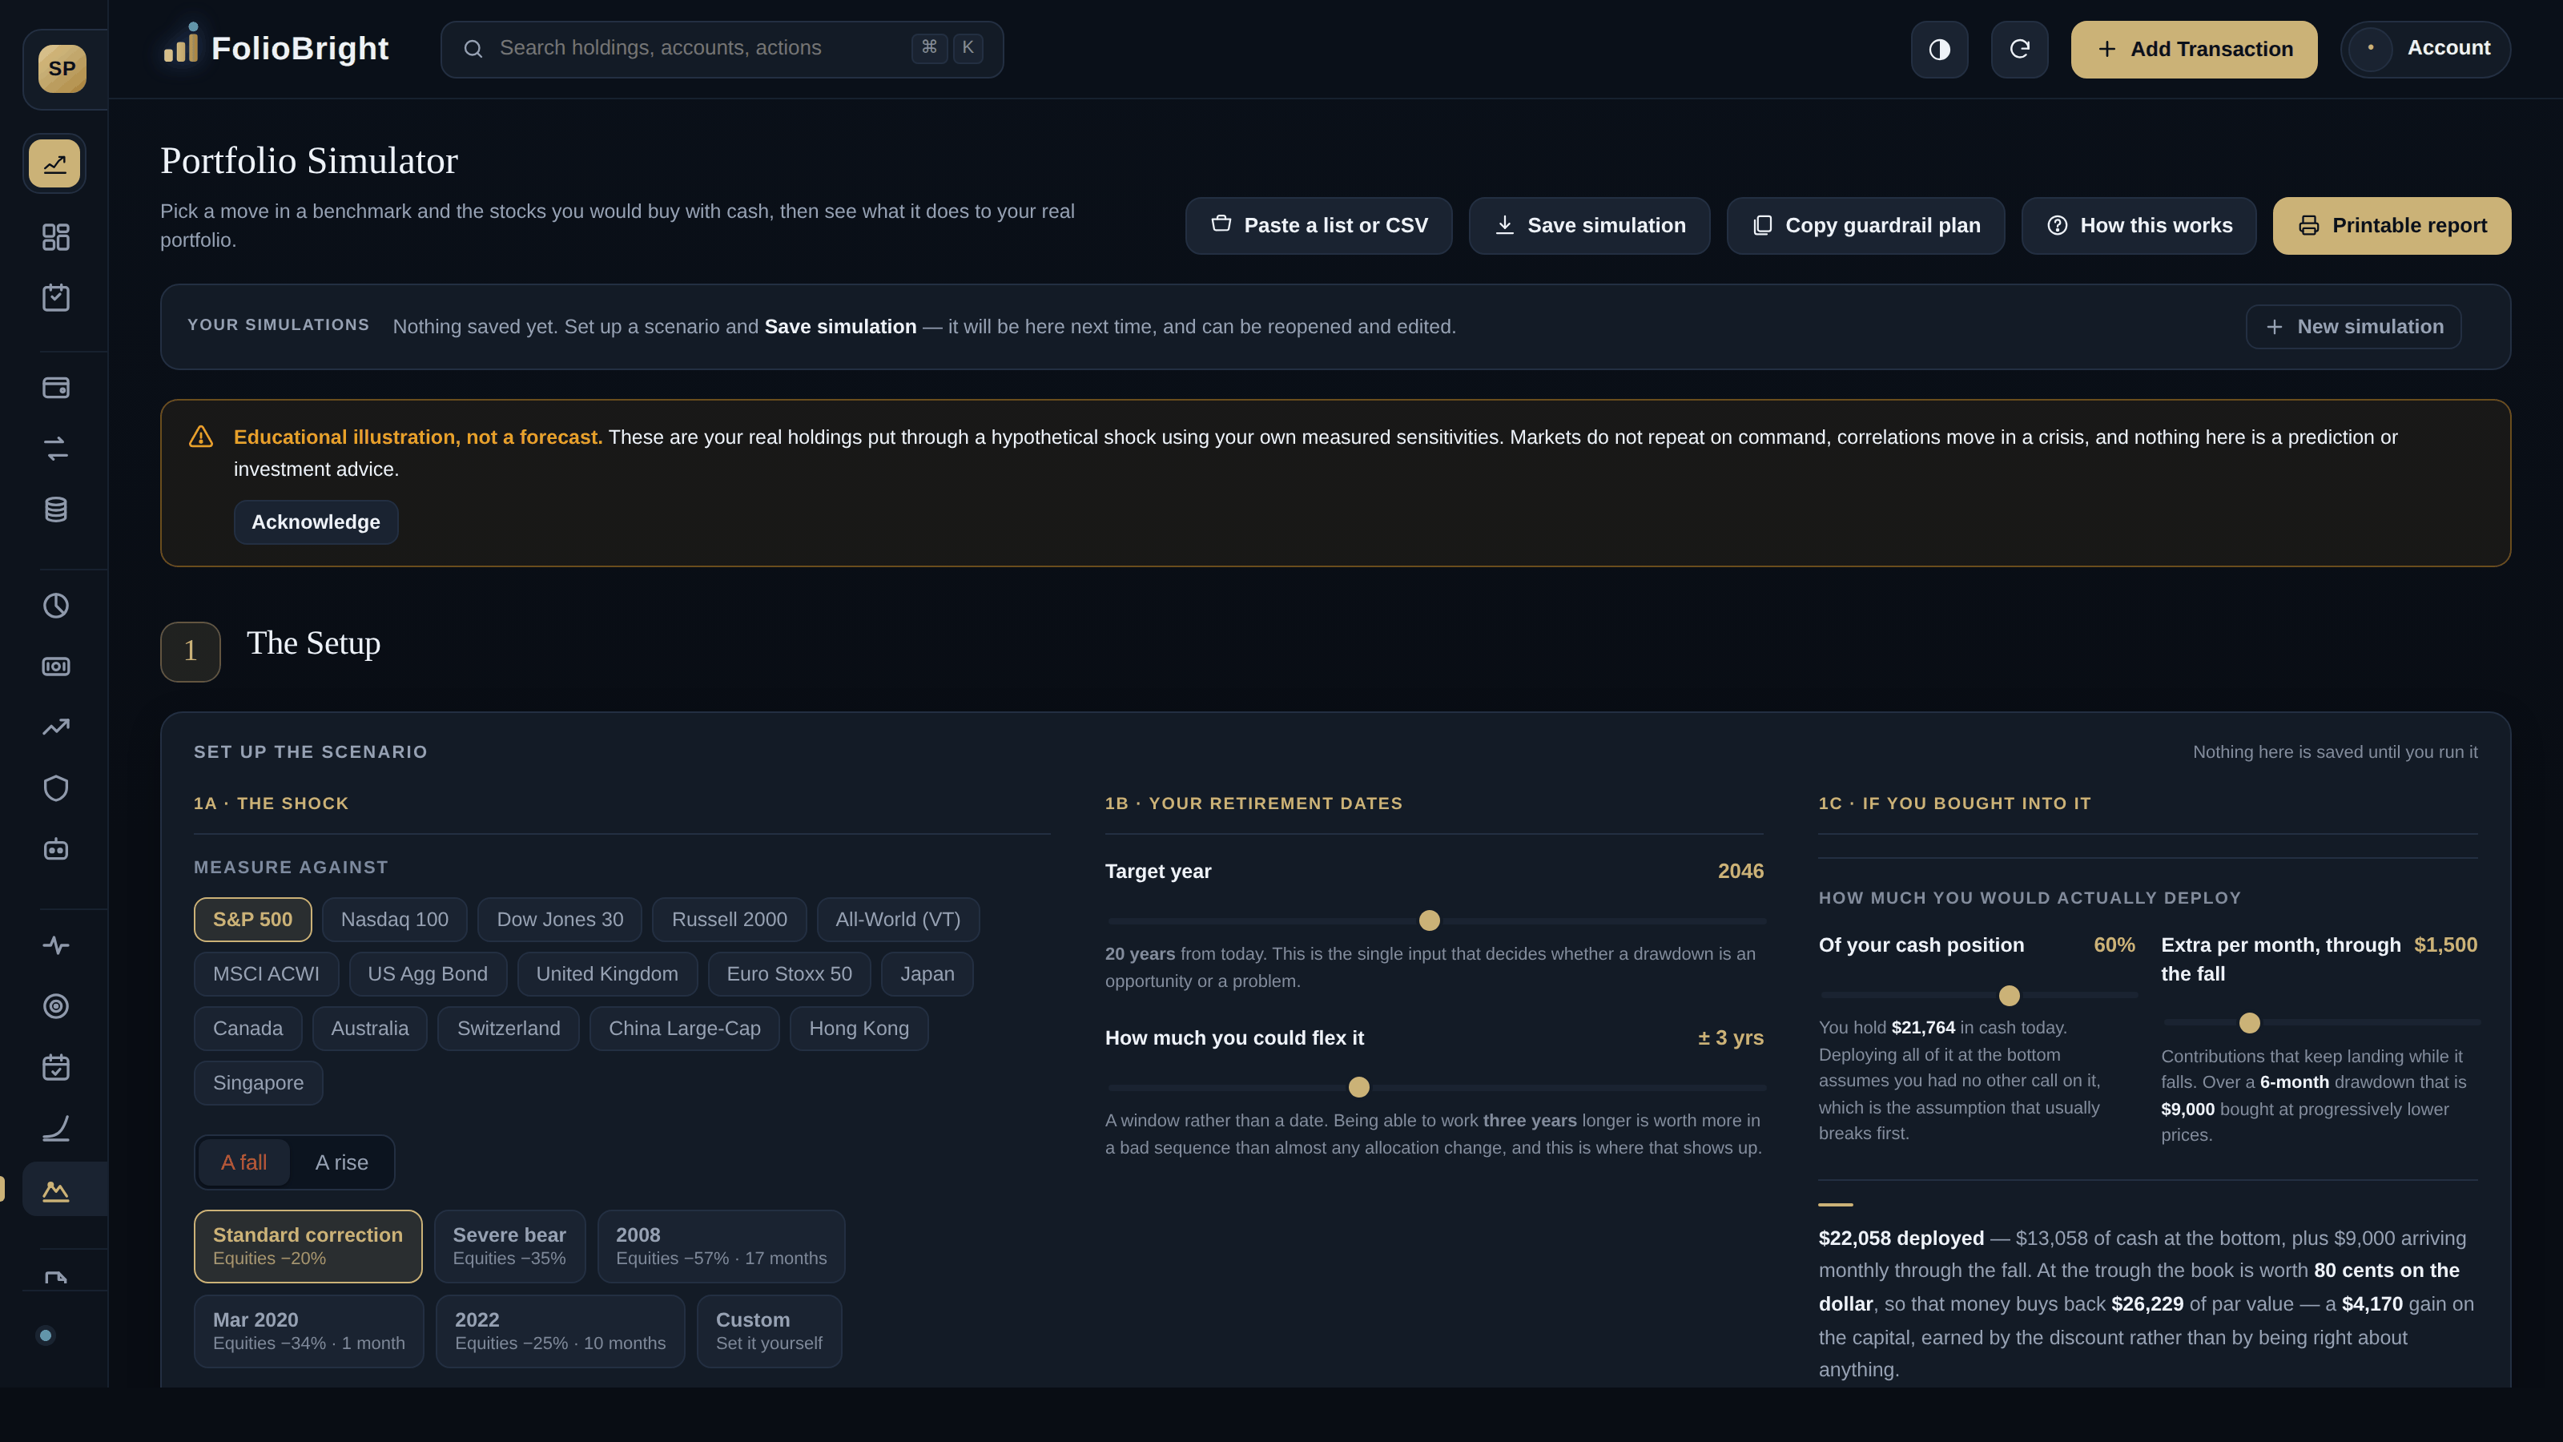Click Copy guardrail plan button
Image resolution: width=2563 pixels, height=1442 pixels.
1865,226
